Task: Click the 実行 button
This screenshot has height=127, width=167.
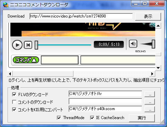Action: [x=142, y=118]
